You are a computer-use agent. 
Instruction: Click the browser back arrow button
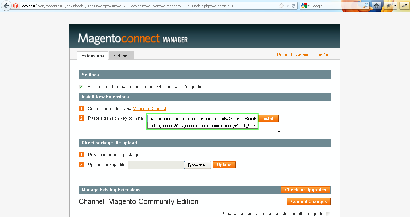point(6,6)
